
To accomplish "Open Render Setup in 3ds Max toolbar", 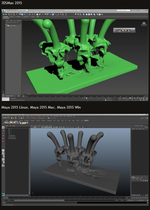I will coord(97,14).
